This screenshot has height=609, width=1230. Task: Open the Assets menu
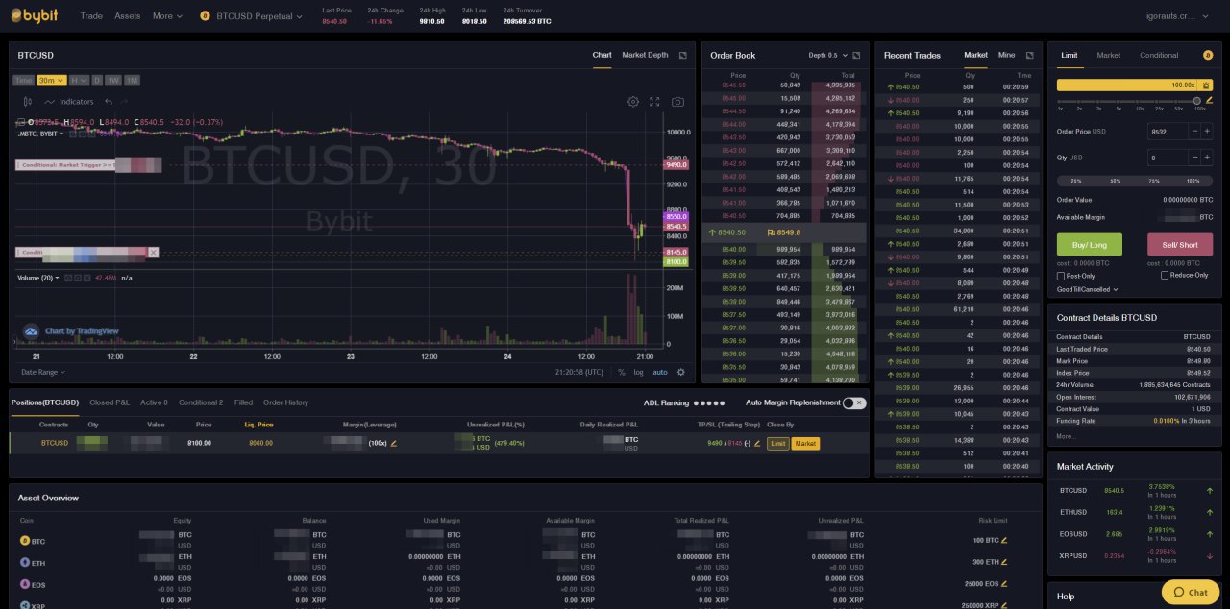127,16
